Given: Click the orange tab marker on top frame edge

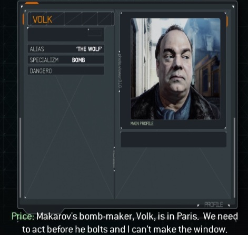Looking at the screenshot, I should coord(32,3).
